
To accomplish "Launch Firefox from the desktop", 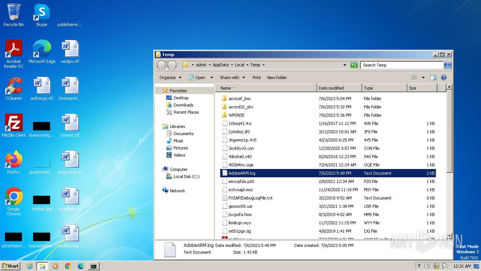I will click(x=14, y=163).
